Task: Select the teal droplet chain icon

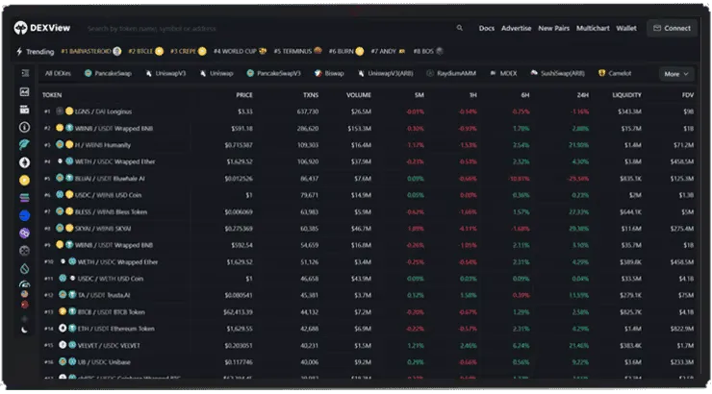Action: click(24, 268)
